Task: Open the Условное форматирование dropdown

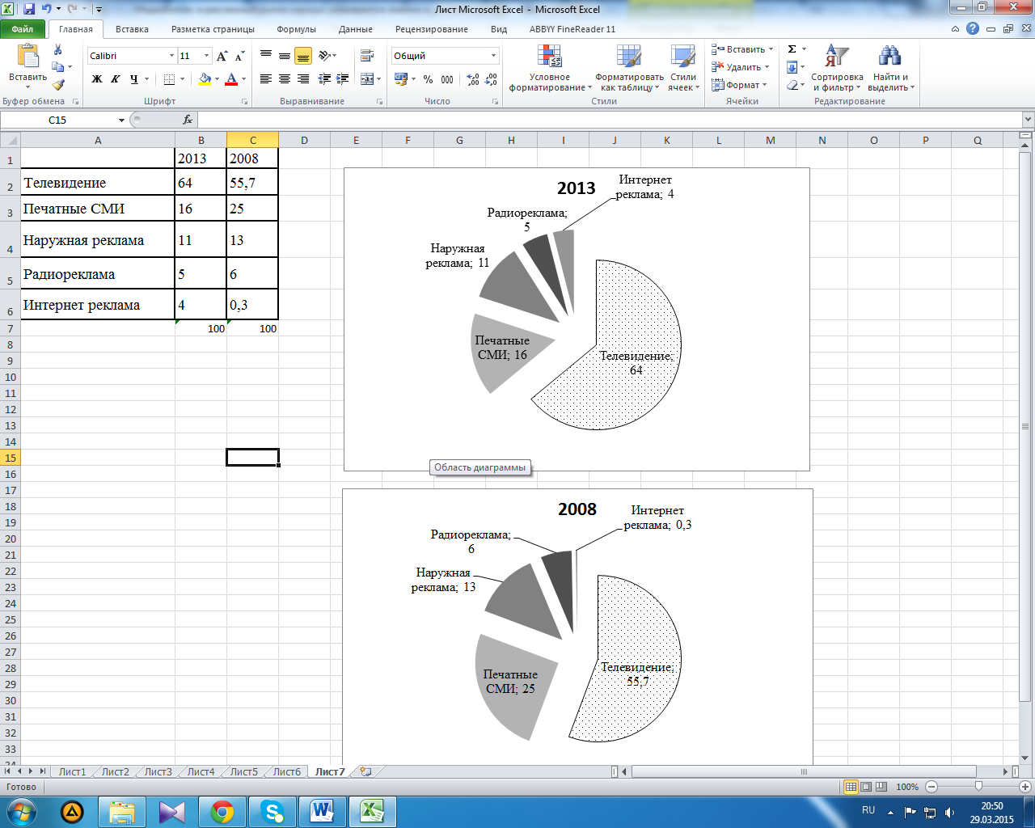Action: click(549, 68)
